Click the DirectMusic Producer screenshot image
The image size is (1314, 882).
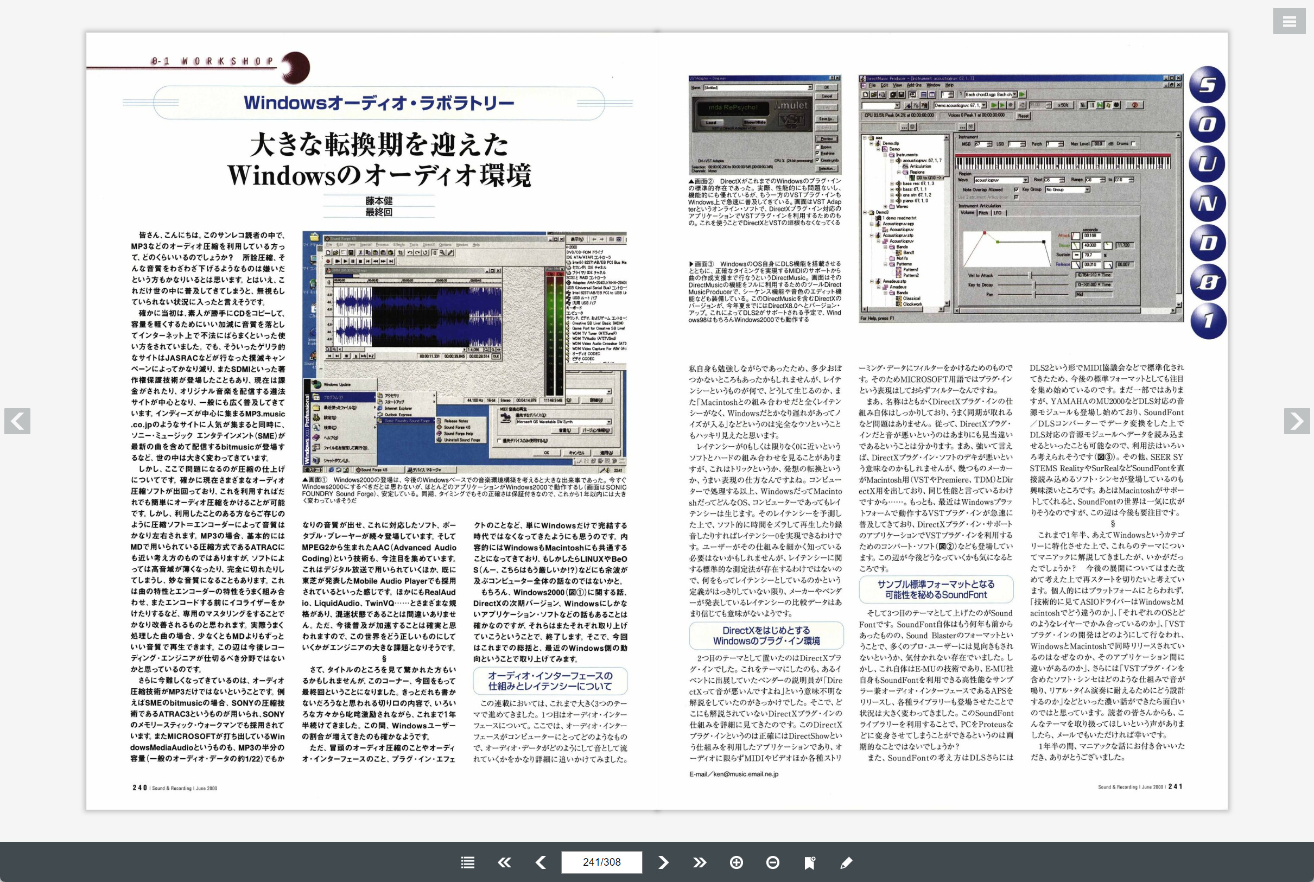[x=1021, y=198]
